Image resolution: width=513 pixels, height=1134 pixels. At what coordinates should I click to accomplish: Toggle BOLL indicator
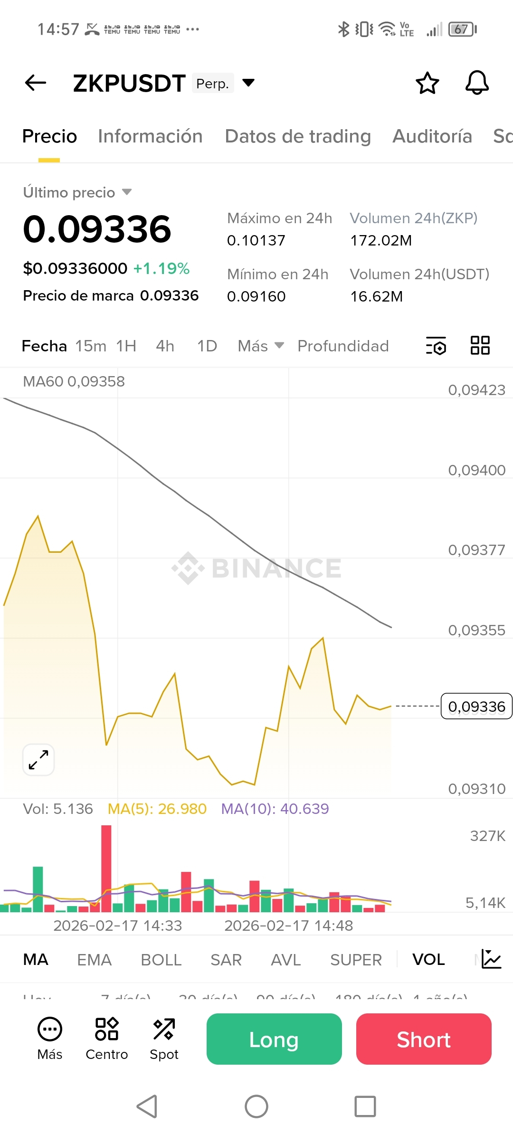coord(161,960)
